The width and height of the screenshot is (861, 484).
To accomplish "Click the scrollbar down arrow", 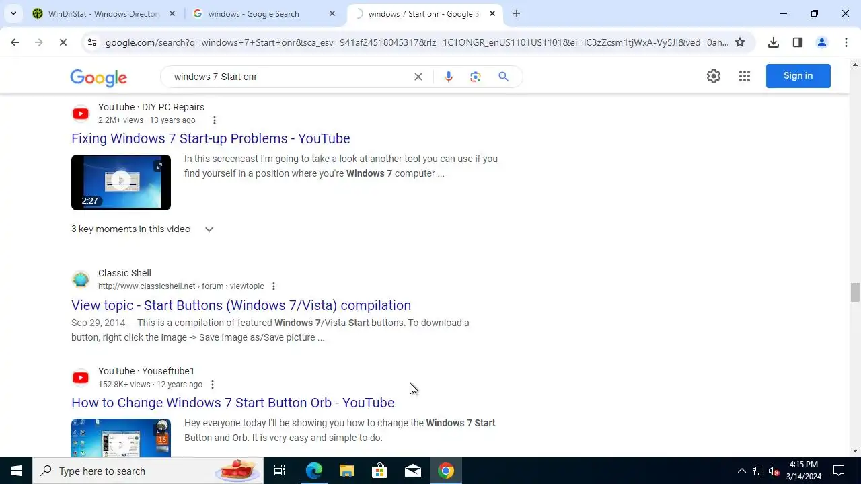I will (855, 451).
